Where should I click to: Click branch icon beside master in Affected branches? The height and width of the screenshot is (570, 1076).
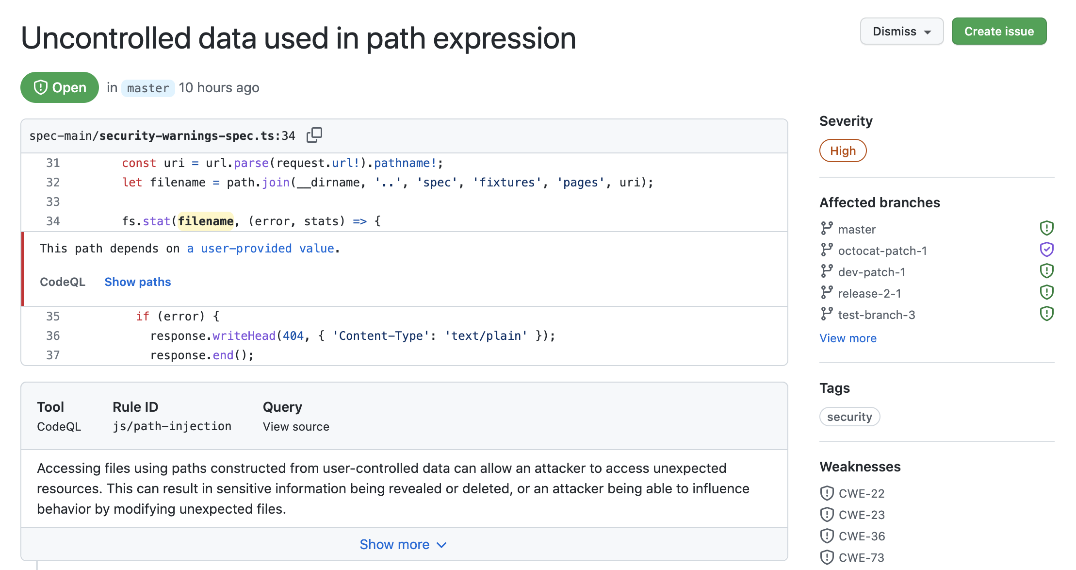[827, 228]
